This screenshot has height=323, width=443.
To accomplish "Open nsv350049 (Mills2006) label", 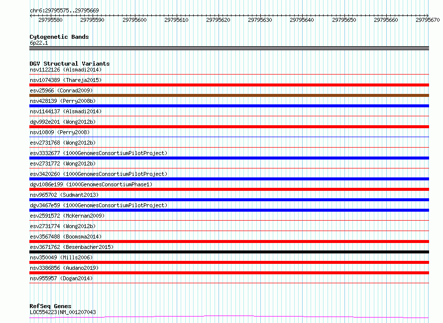I will pos(61,257).
